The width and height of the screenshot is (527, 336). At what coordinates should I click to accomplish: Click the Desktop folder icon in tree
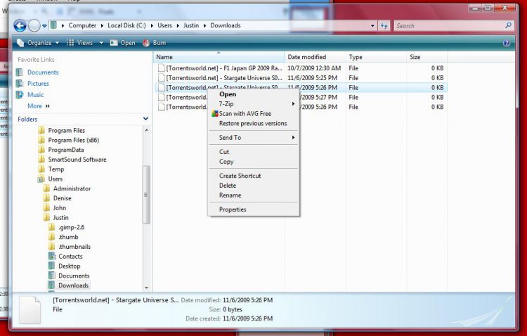[52, 266]
